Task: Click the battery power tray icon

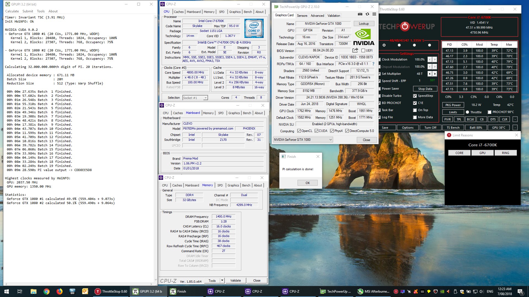Action: [468, 291]
